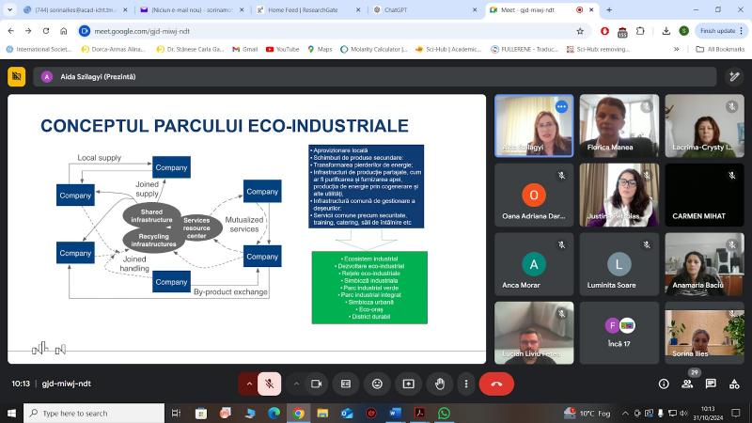Click the present screen icon
This screenshot has width=752, height=423.
pos(408,384)
